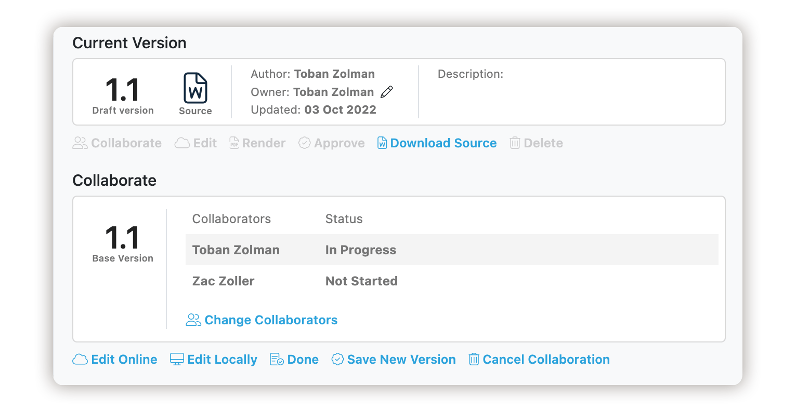Select the Toban Zolman collaborator row
This screenshot has height=412, width=796.
tap(452, 250)
